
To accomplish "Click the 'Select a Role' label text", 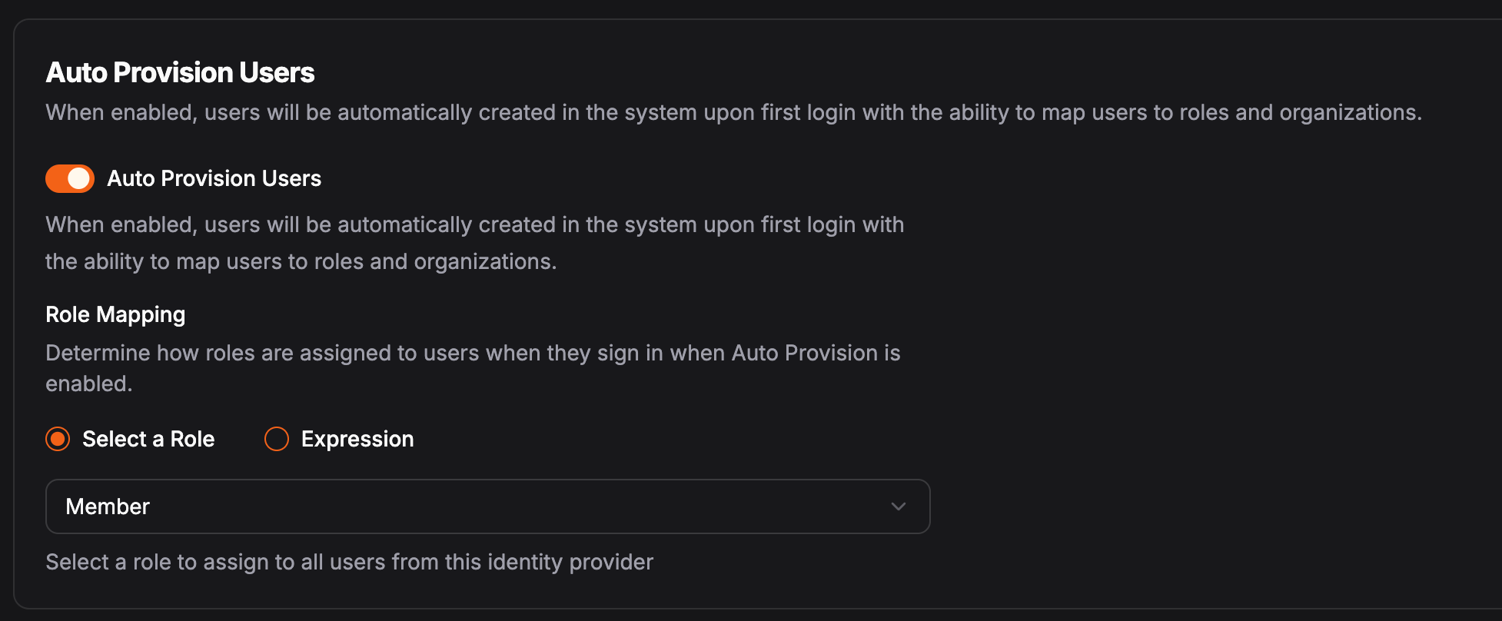I will point(148,439).
